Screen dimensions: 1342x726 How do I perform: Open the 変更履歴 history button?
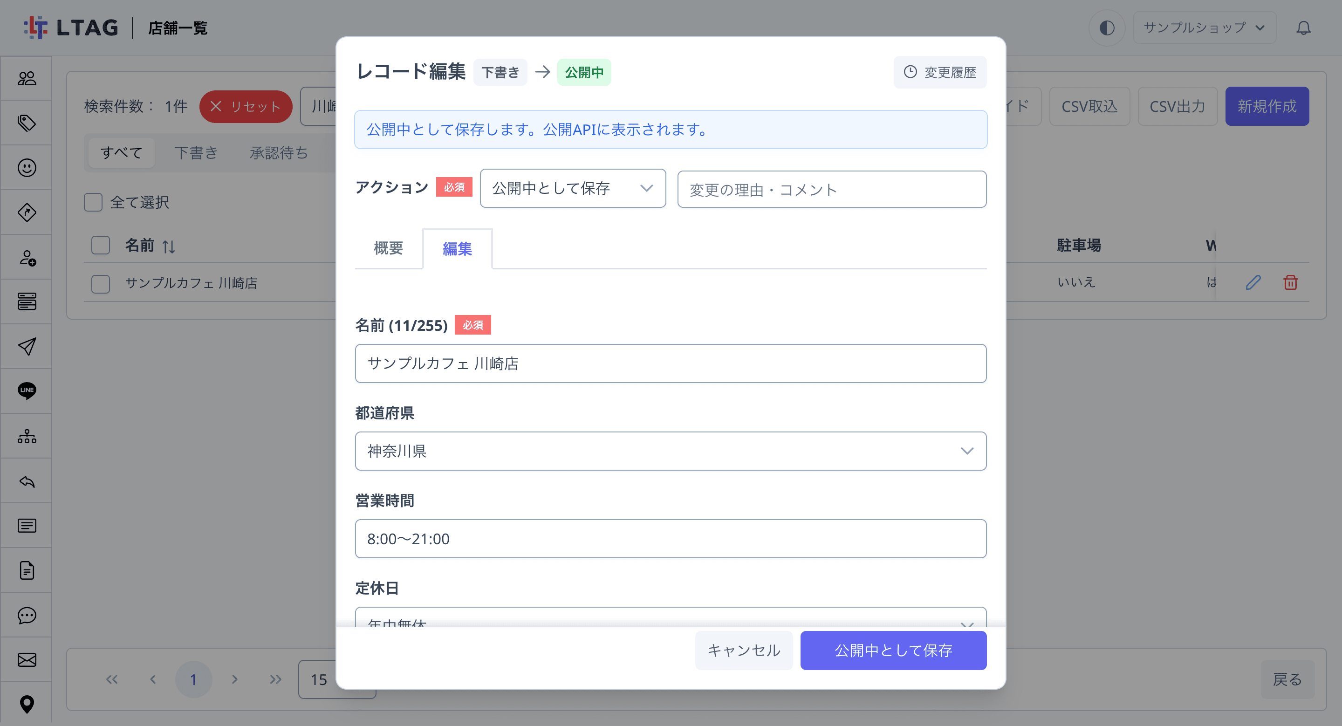(x=940, y=72)
